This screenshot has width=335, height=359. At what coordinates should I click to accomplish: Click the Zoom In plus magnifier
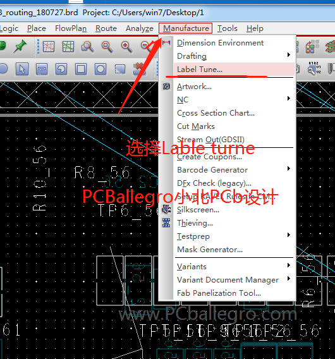(126, 47)
